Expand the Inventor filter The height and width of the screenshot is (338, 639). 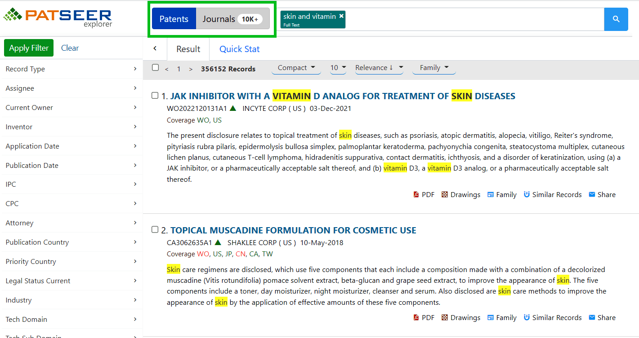pos(71,127)
